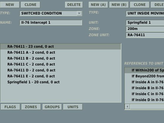Open the 200m zone dropdown
The image size is (164, 123).
[x=145, y=29]
